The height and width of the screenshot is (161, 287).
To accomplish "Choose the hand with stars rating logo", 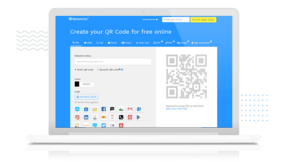I will (77, 125).
